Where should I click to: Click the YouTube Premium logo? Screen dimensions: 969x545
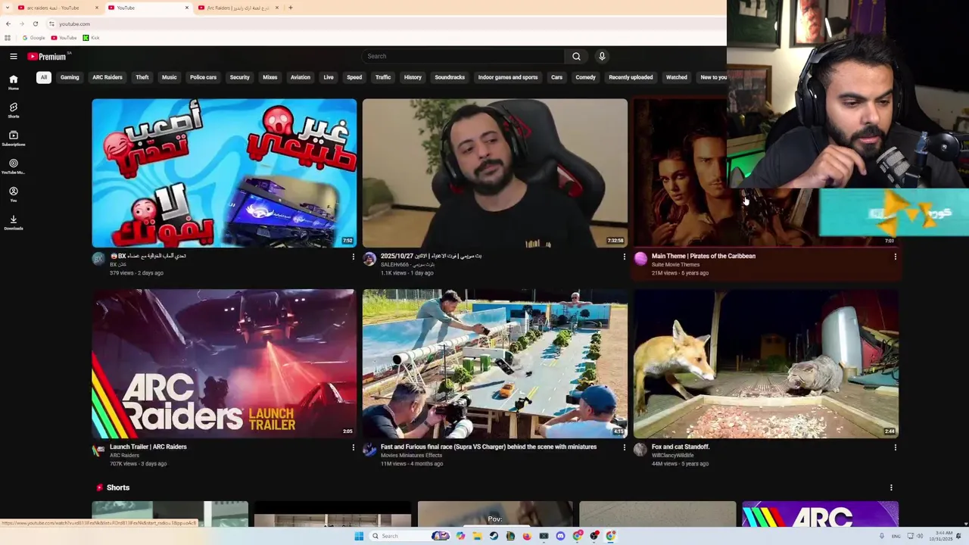point(47,56)
